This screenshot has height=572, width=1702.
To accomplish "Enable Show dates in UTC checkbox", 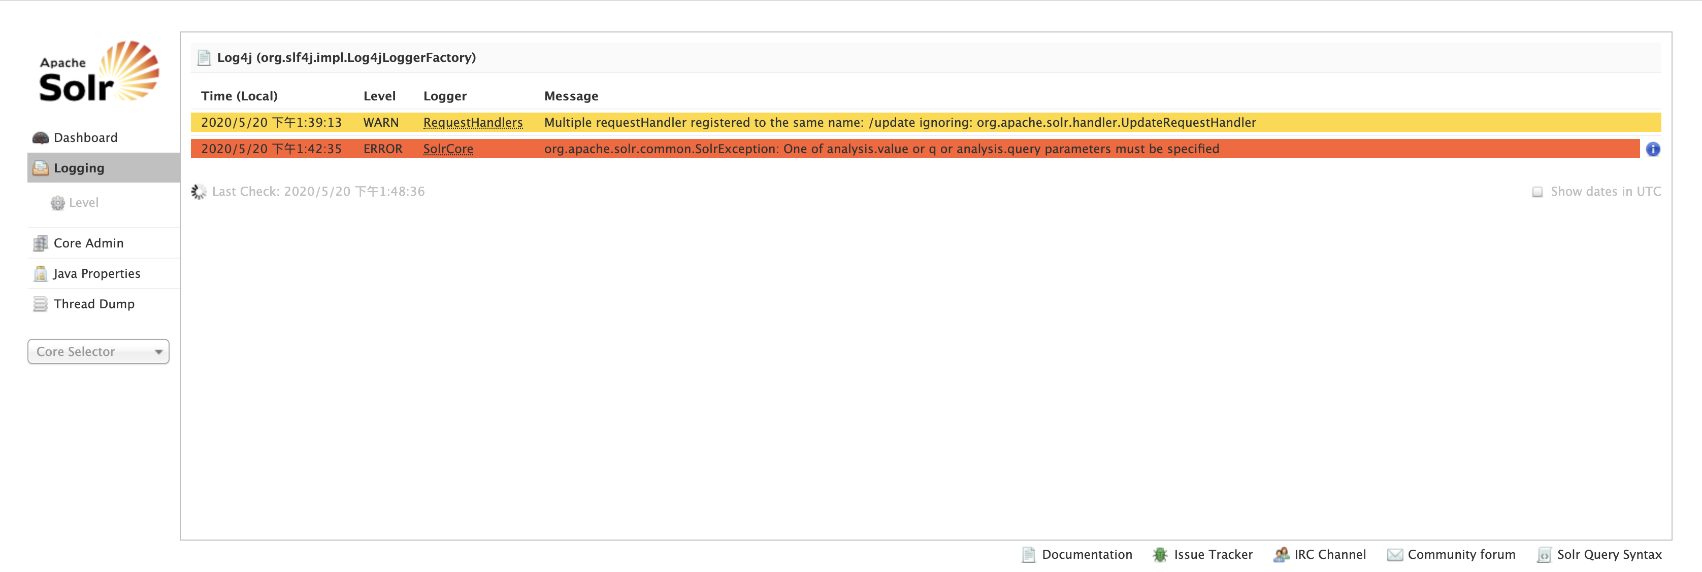I will (x=1537, y=192).
